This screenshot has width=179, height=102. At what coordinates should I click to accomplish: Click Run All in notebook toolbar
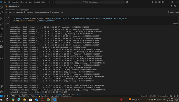pyautogui.click(x=29, y=12)
